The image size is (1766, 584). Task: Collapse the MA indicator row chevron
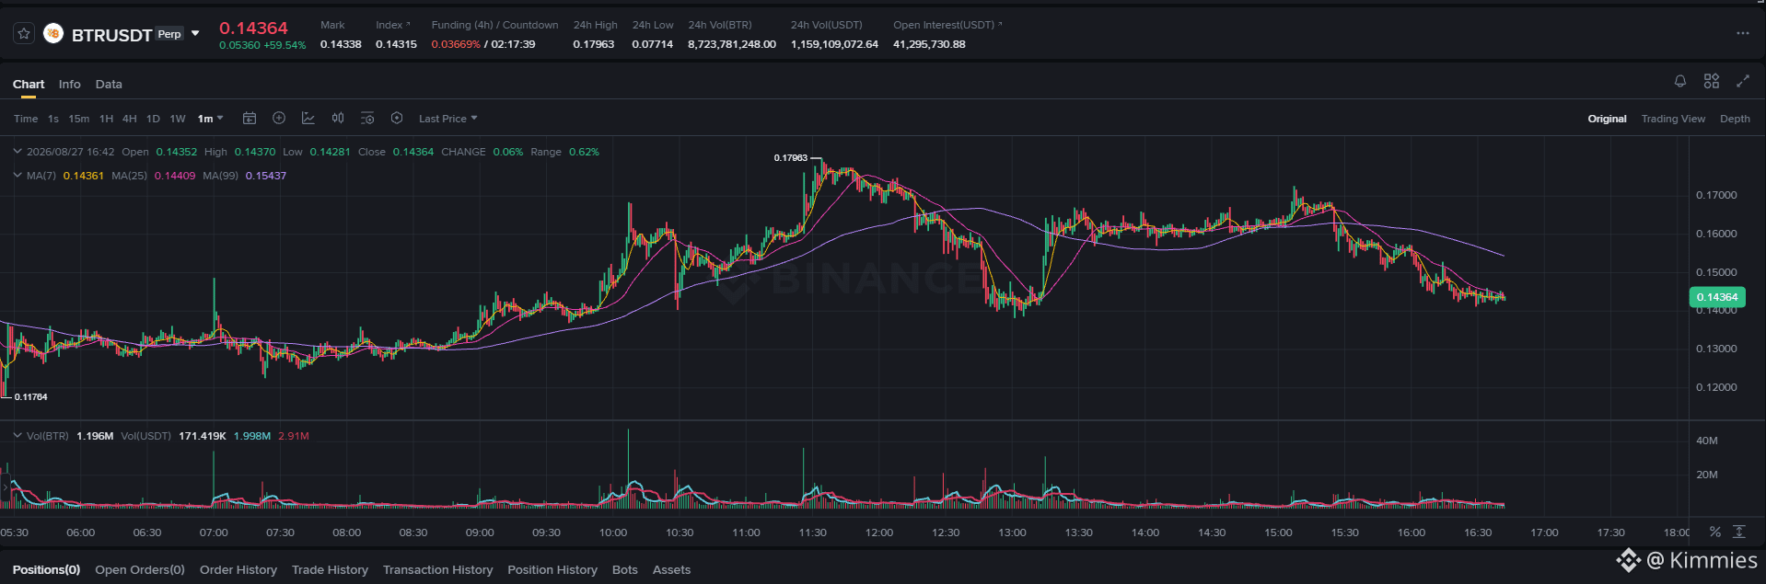17,176
